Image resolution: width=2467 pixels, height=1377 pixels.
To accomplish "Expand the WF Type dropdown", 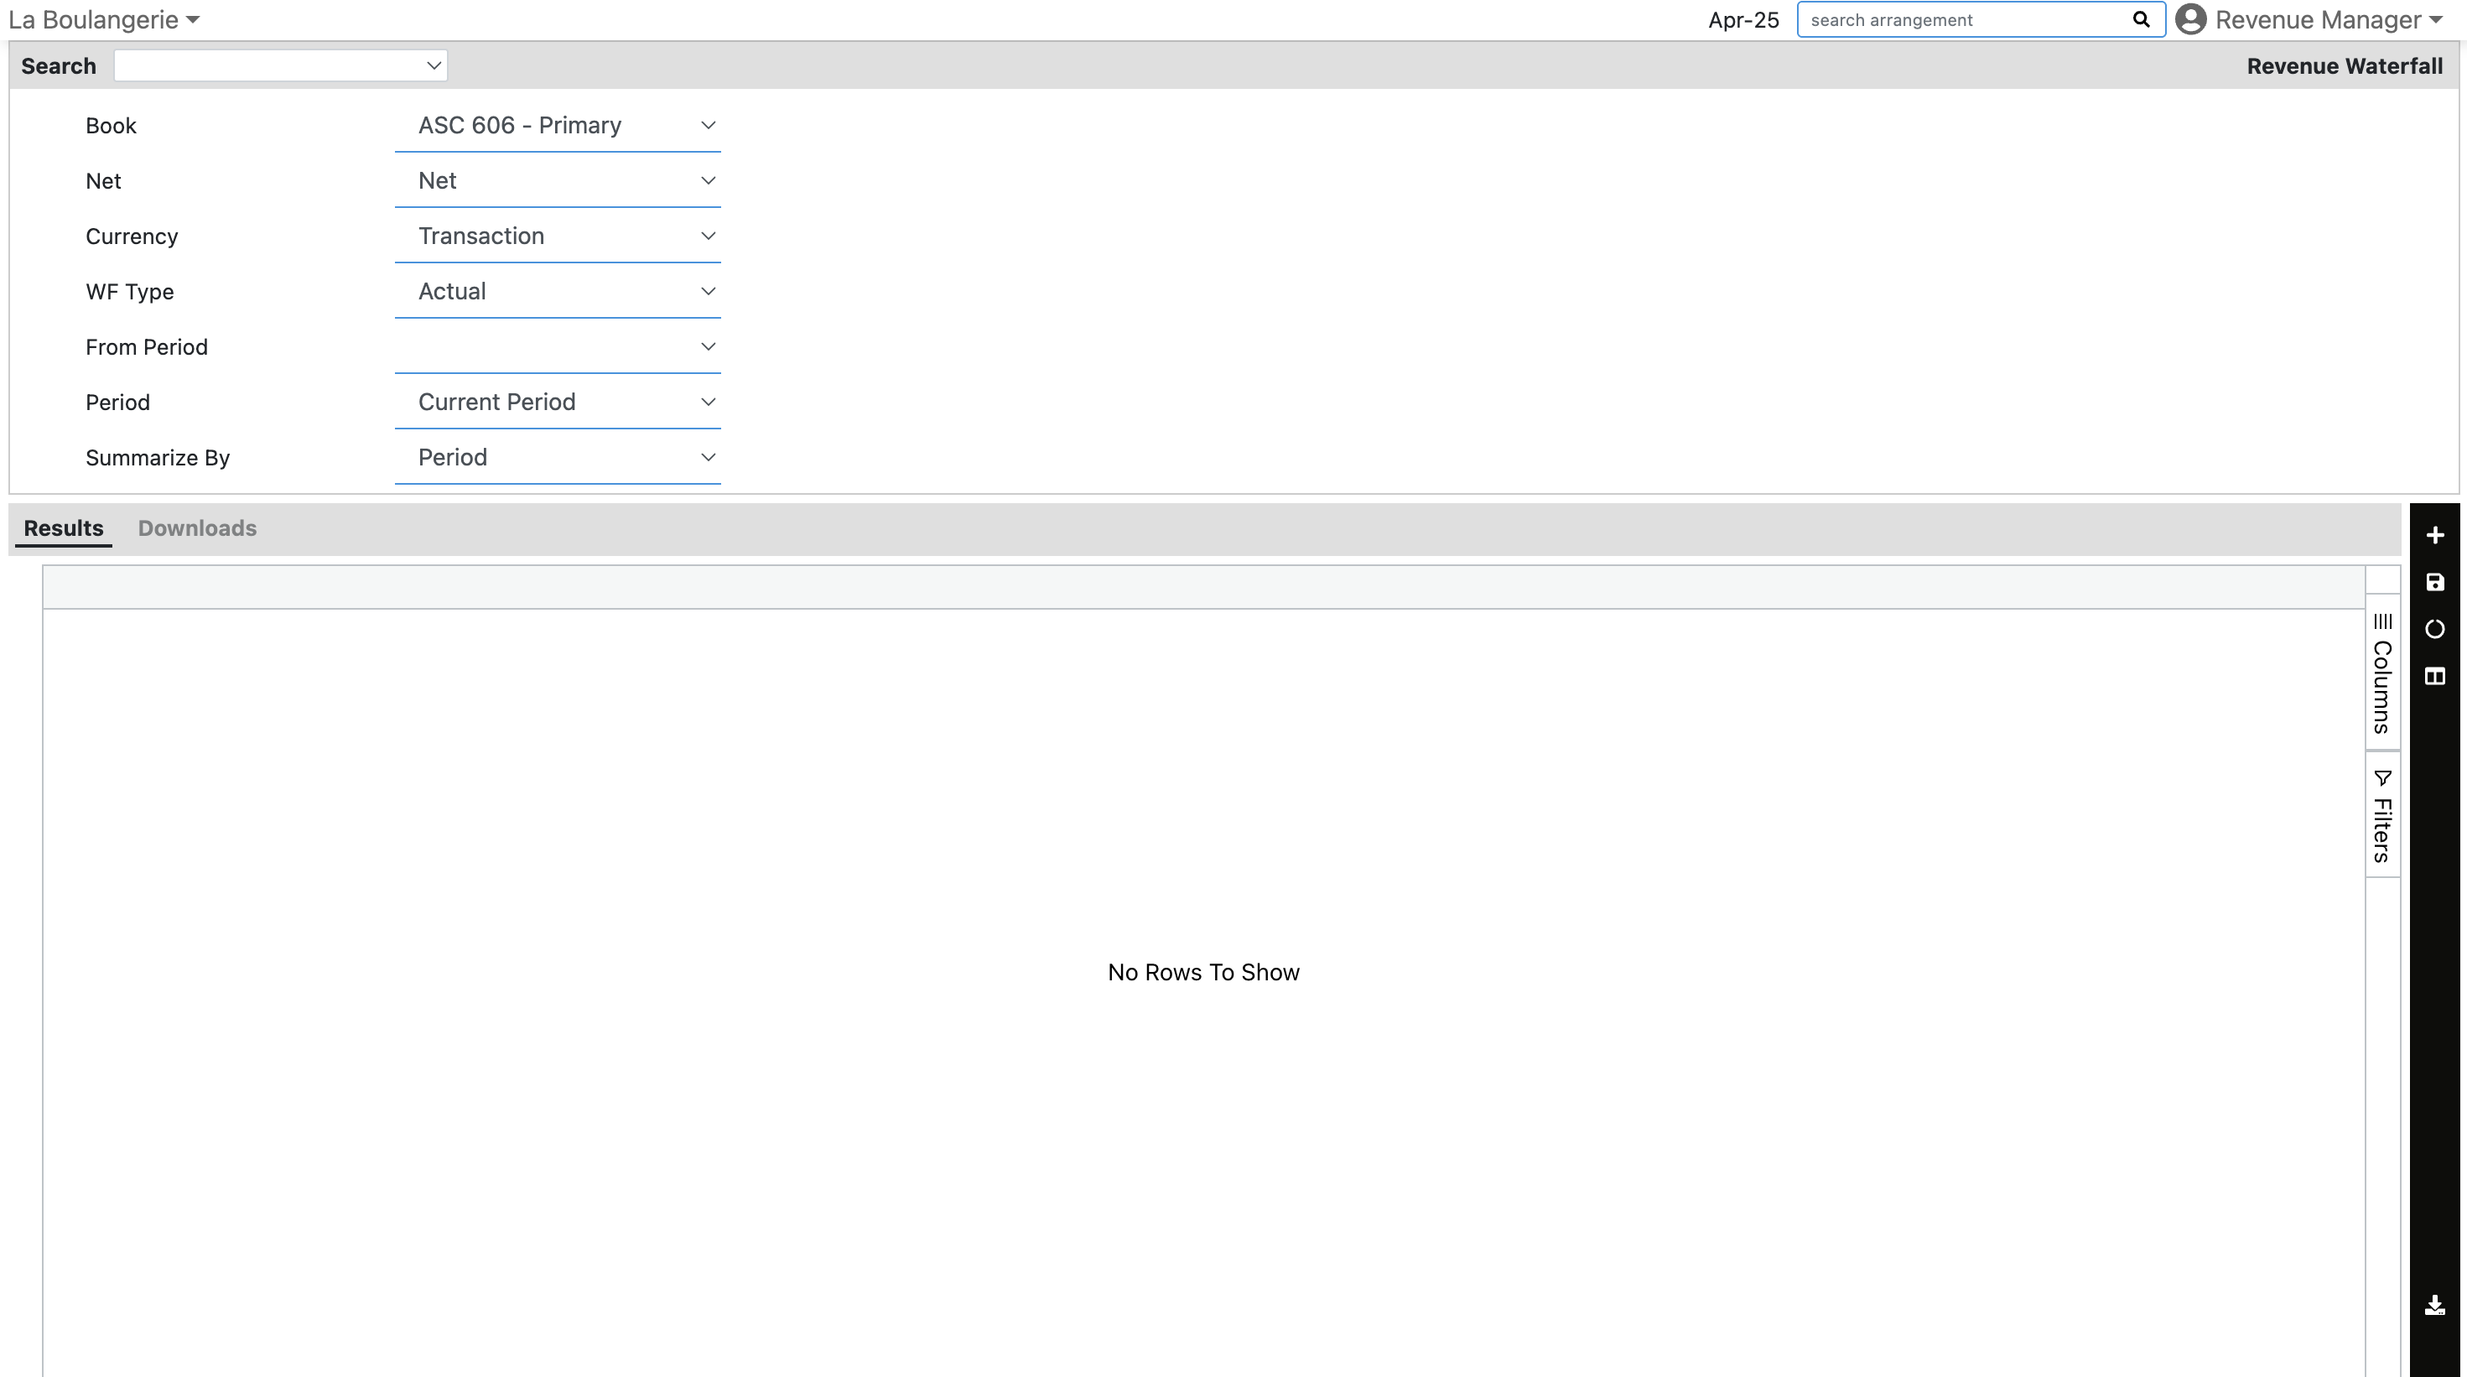I will [558, 292].
